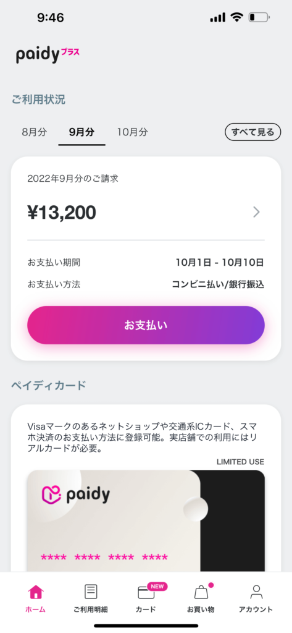Switch to the 8月分 tab
The image size is (292, 633).
(35, 132)
